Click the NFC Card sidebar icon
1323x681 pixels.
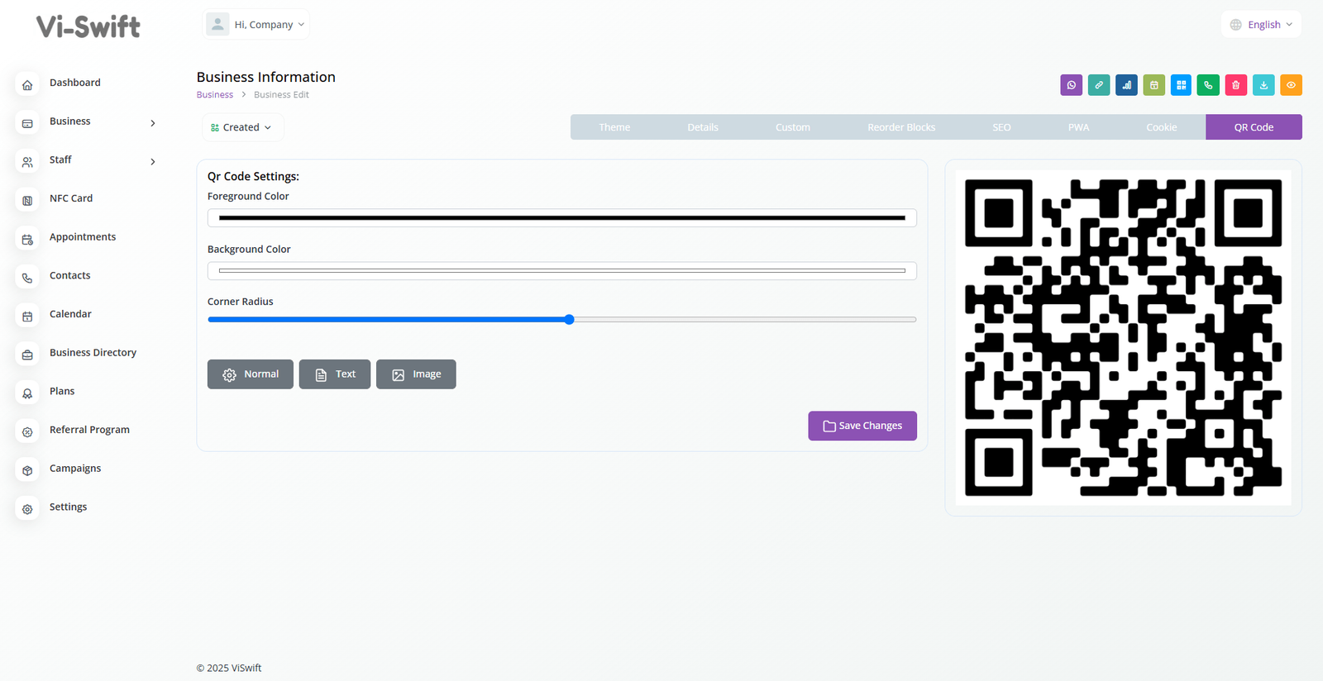(27, 201)
